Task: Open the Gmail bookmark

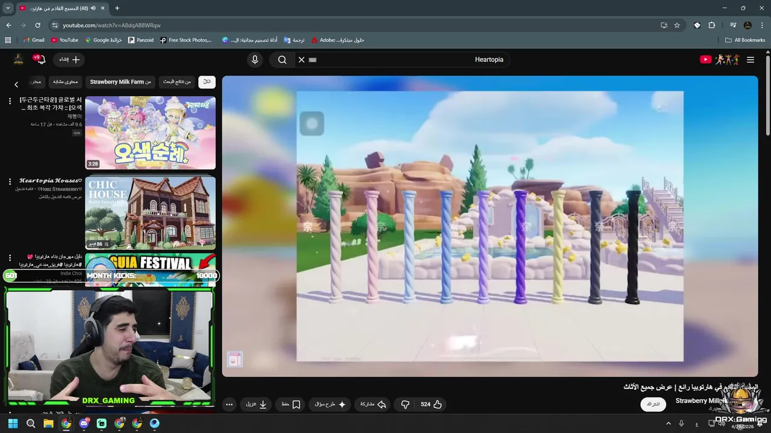Action: click(x=34, y=40)
